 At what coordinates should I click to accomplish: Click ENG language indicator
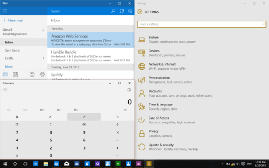tap(249, 164)
